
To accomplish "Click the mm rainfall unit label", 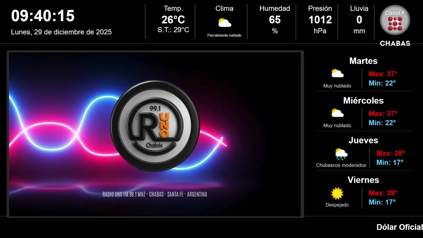I will 359,31.
